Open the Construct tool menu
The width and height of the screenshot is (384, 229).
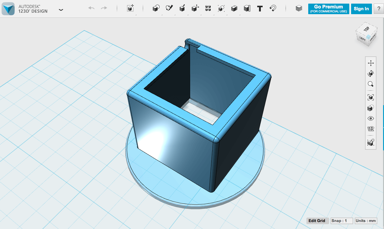click(182, 8)
